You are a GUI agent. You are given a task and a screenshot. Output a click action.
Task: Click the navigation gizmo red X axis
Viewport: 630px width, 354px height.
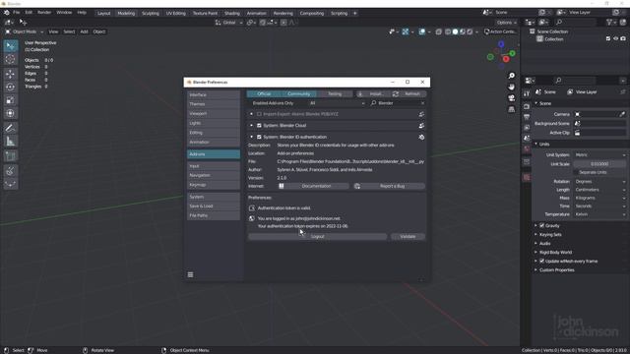pos(506,59)
